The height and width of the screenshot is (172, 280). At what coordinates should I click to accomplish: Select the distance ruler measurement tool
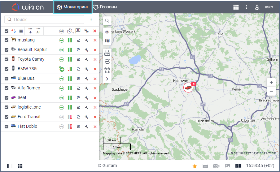click(107, 53)
